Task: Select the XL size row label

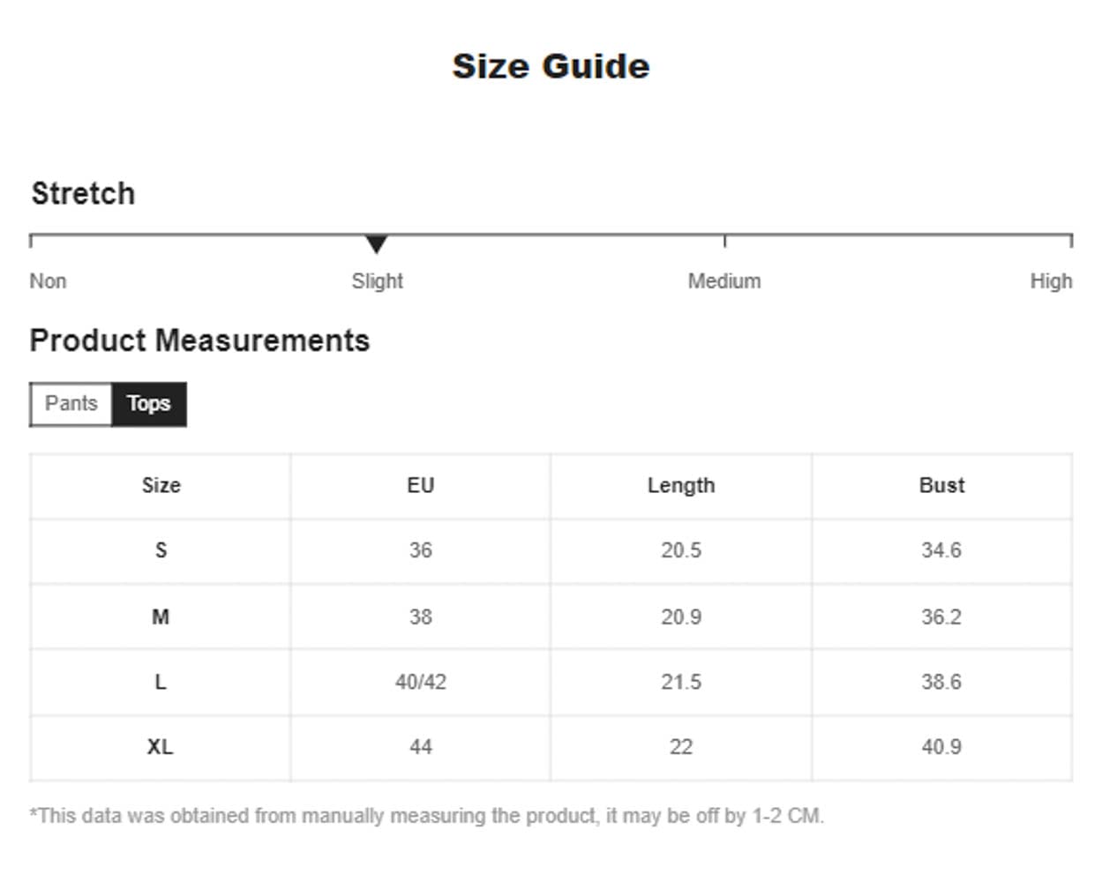Action: [x=160, y=747]
